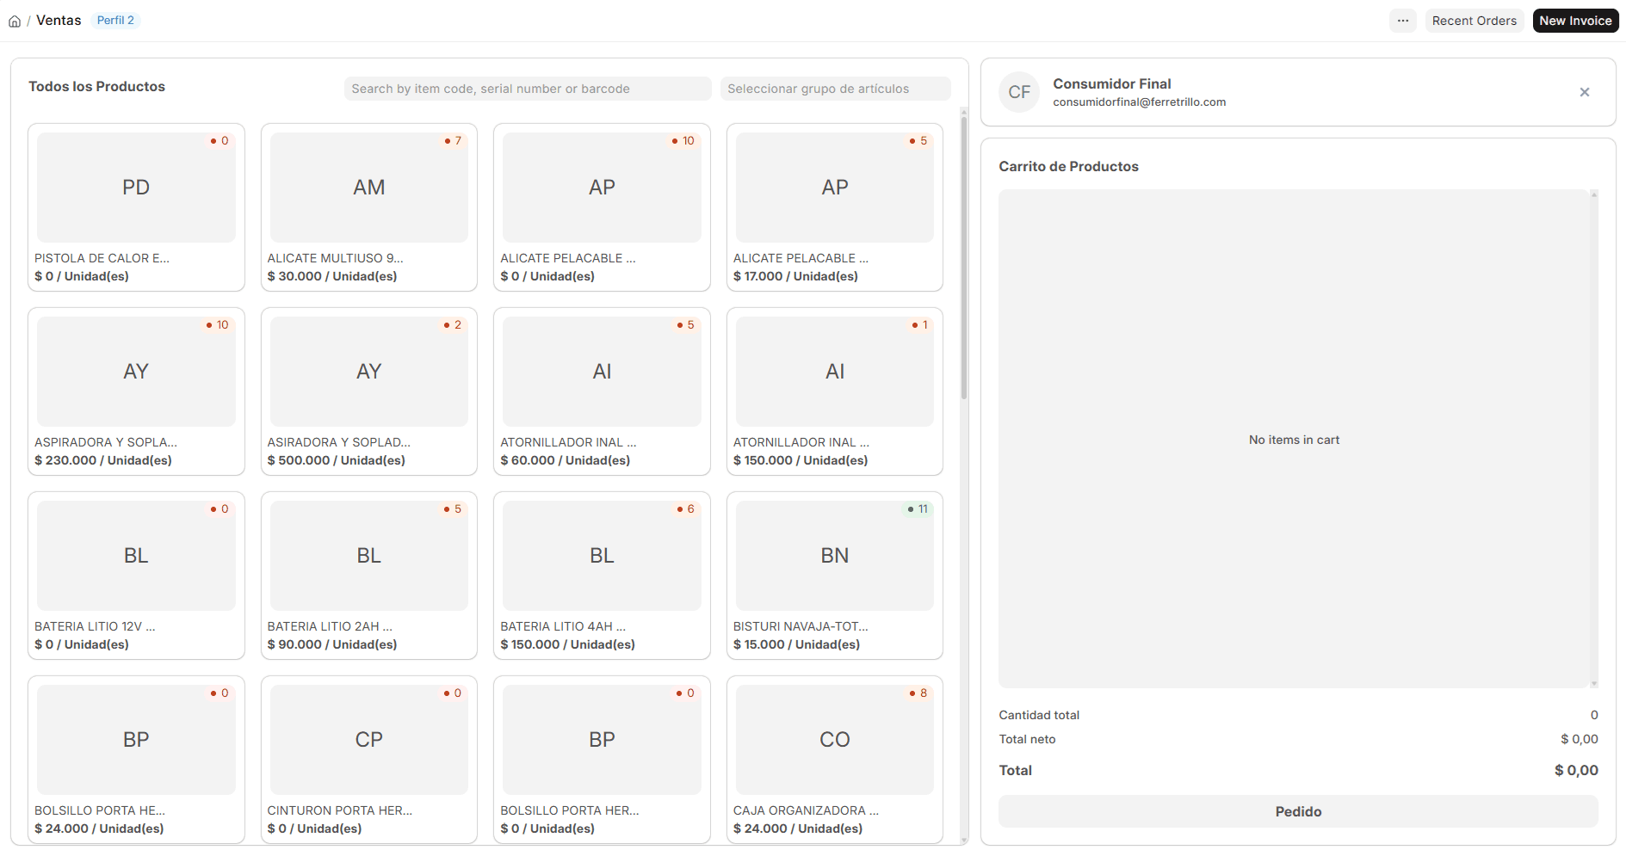This screenshot has width=1626, height=850.
Task: Go to home via house icon
Action: point(15,22)
